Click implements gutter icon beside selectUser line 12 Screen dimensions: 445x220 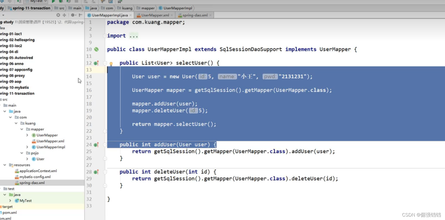[96, 63]
